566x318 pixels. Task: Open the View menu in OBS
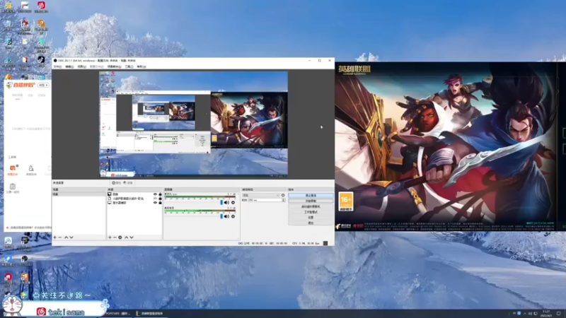click(x=81, y=66)
